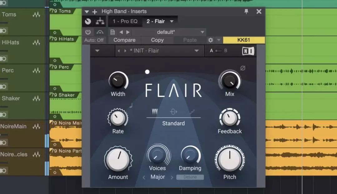The image size is (337, 194).
Task: Copy plugin settings with Copy button
Action: point(157,40)
